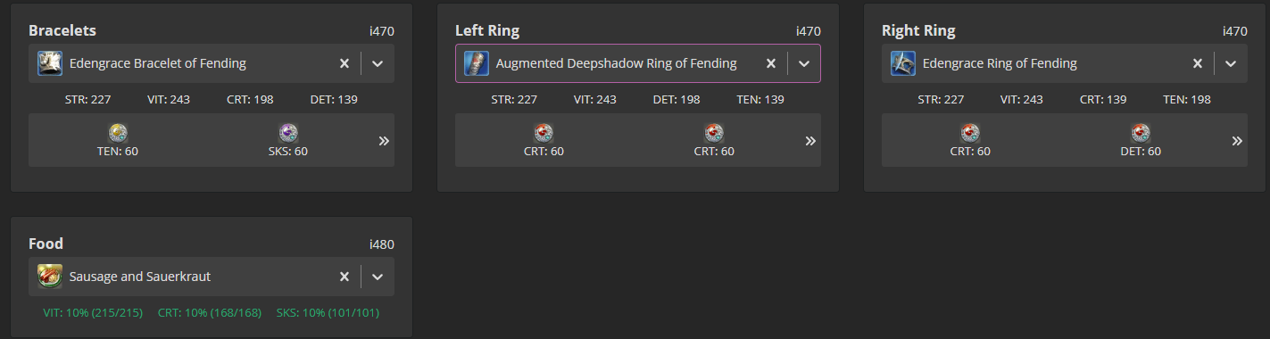
Task: Select the TEN: 60 materia icon on Bracelets
Action: 119,133
